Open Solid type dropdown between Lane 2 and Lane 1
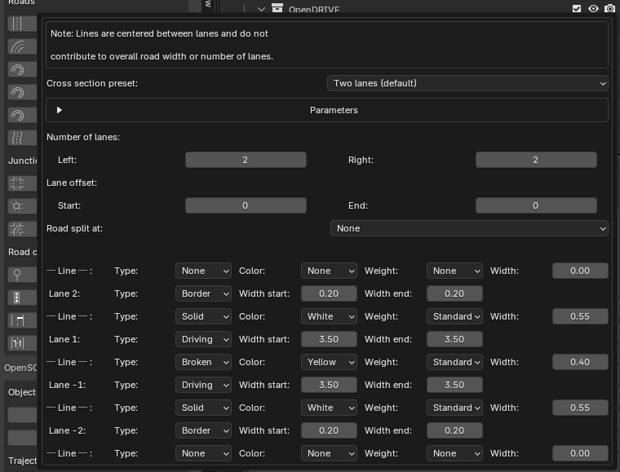Viewport: 620px width, 472px height. [203, 317]
